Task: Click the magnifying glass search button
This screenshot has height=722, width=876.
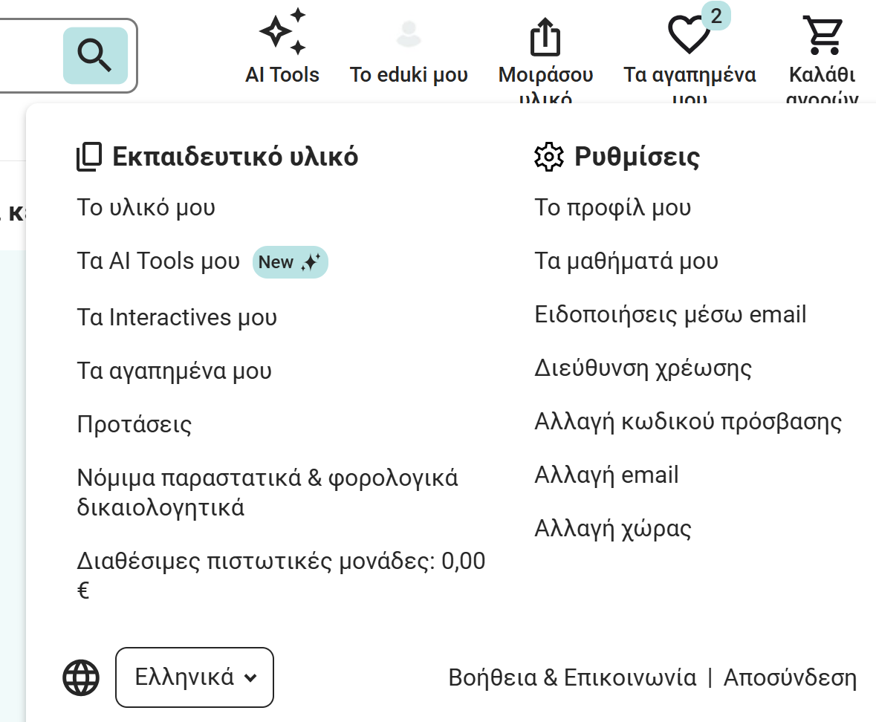Action: [95, 56]
